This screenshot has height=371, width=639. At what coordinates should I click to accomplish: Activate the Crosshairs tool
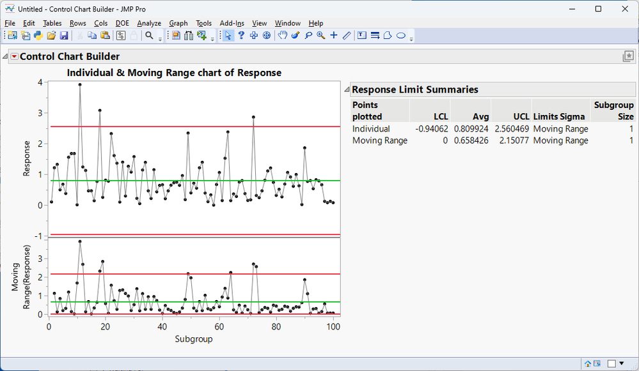click(333, 36)
